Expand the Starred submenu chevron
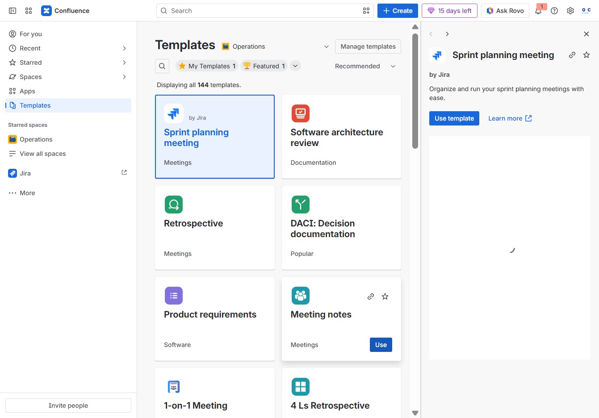 click(124, 63)
